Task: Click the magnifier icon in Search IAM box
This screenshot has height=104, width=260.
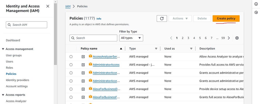Action: [9, 25]
